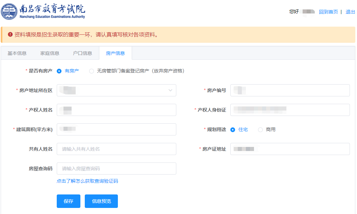Click the 保存 button to save
357x214 pixels.
coord(68,201)
